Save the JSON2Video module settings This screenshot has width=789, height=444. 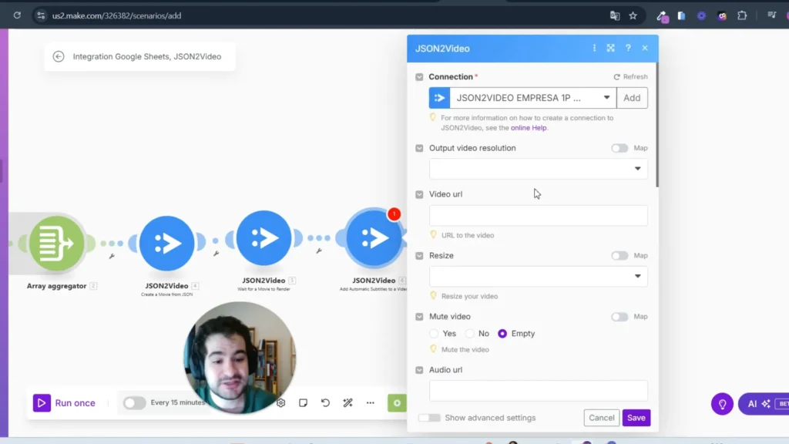pyautogui.click(x=636, y=418)
